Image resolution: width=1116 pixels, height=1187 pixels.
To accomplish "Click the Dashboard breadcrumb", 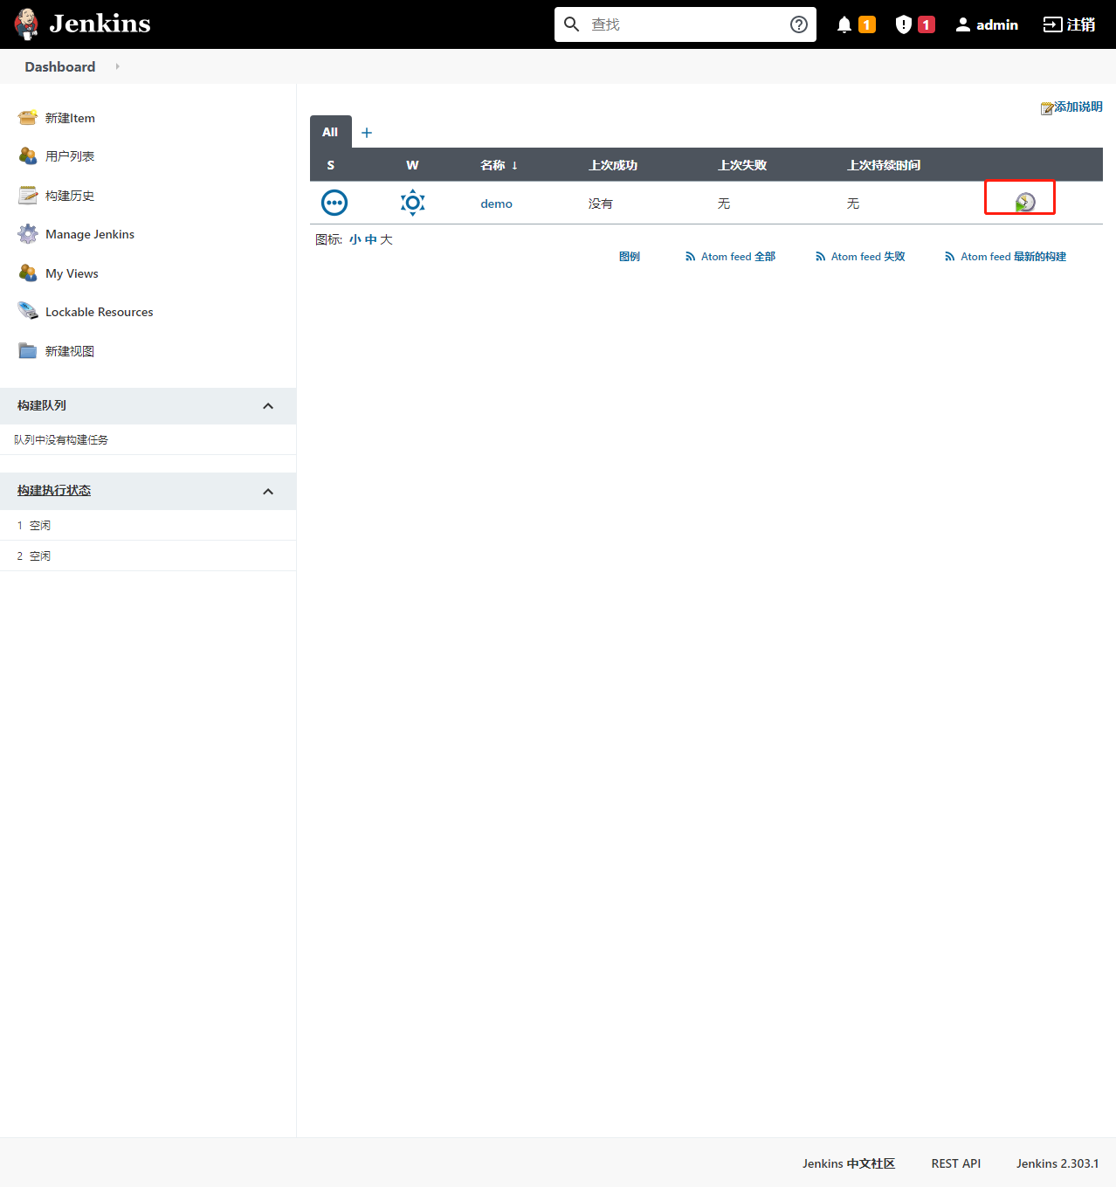I will [x=60, y=66].
